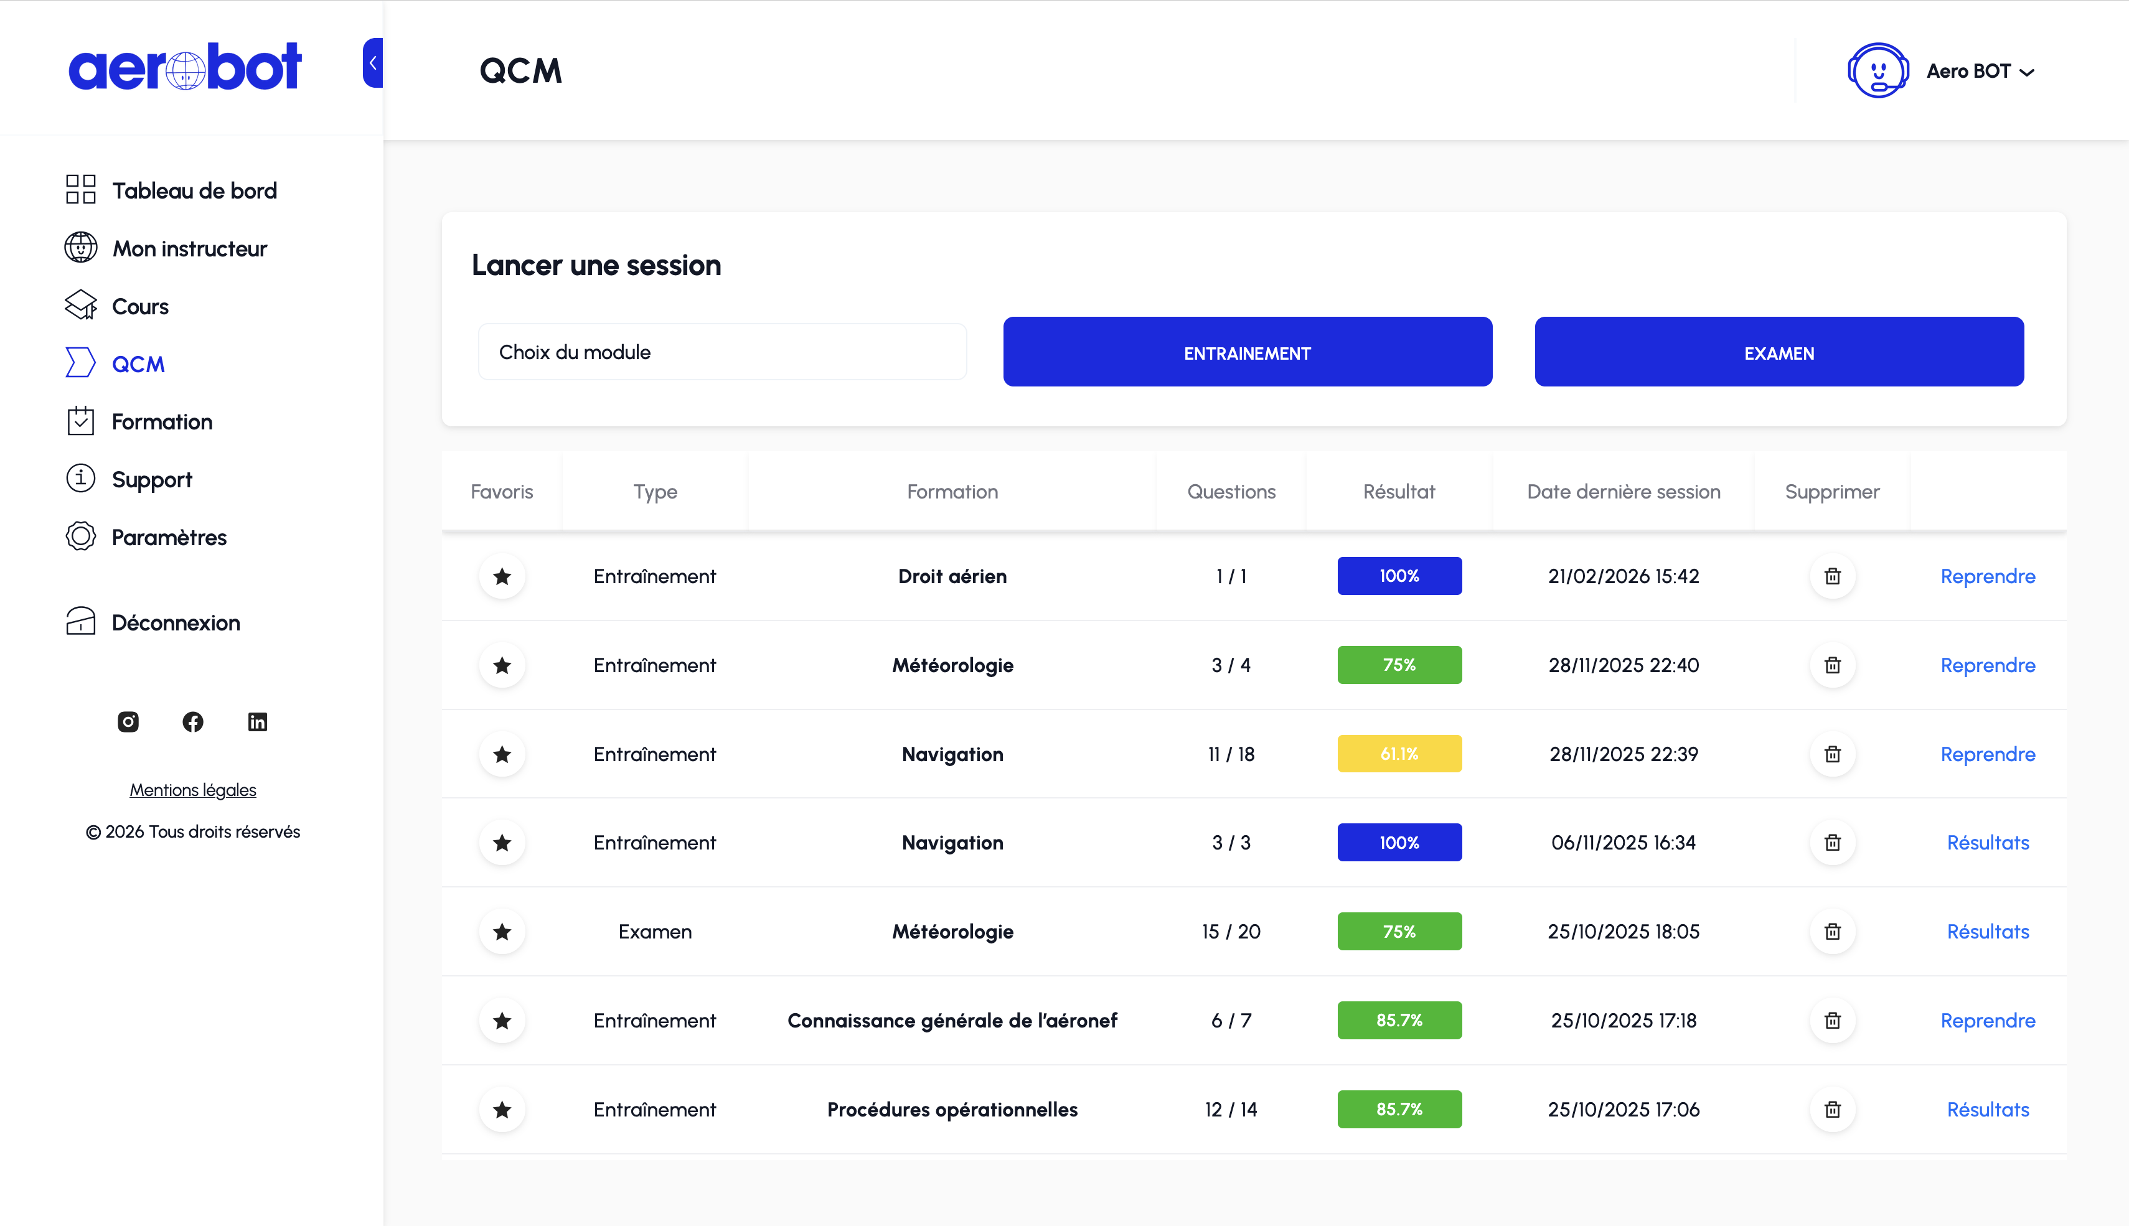Click the aerobot logo

tap(184, 67)
